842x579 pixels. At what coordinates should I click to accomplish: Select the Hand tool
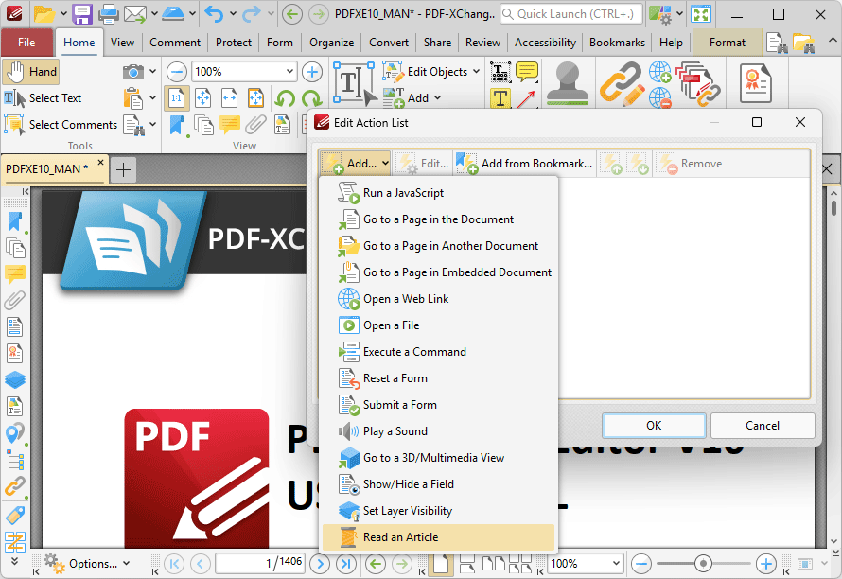[x=30, y=72]
